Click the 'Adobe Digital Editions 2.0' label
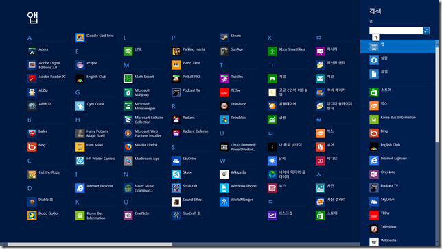Screen dimensions: 442x249 pyautogui.click(x=49, y=65)
